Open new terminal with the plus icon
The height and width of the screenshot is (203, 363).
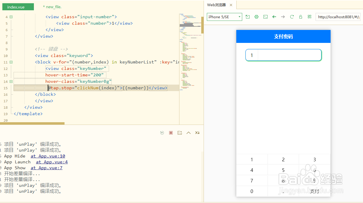coord(180,133)
